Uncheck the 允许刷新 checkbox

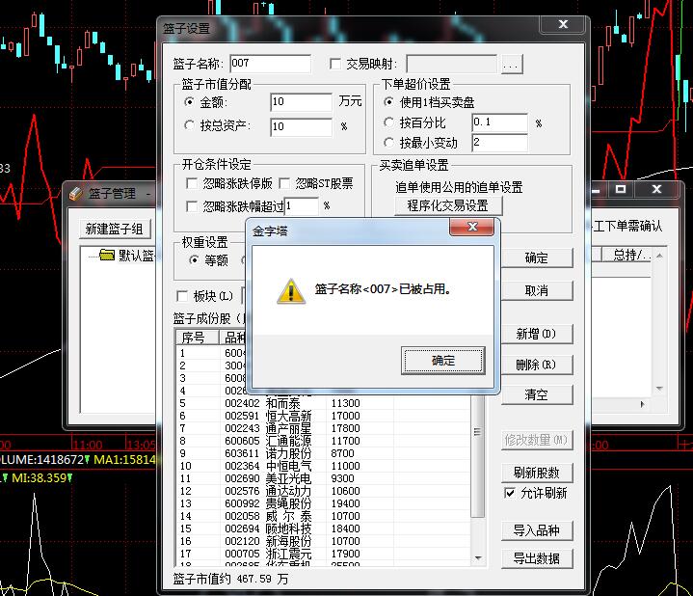[510, 493]
